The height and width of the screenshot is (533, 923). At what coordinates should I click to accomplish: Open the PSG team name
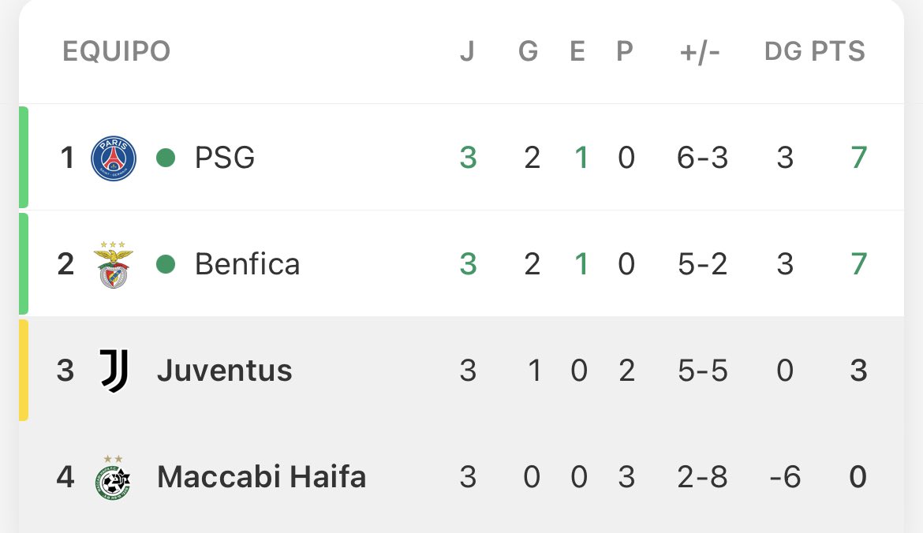[225, 158]
